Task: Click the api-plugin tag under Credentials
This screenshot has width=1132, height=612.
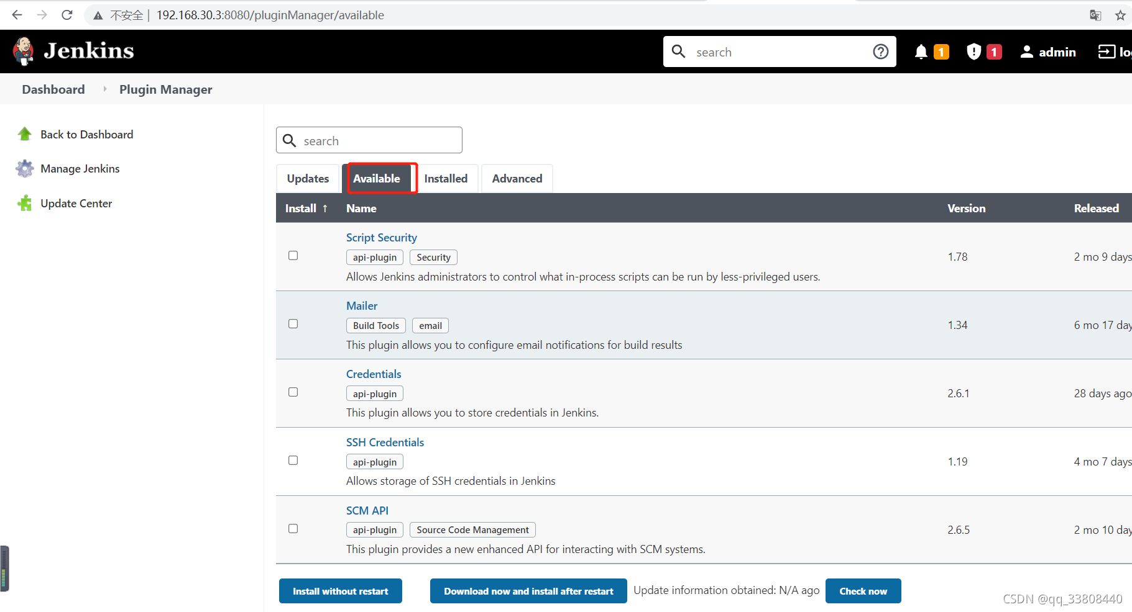Action: 375,394
